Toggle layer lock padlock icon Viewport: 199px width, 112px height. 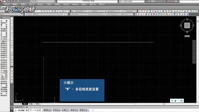34,14
